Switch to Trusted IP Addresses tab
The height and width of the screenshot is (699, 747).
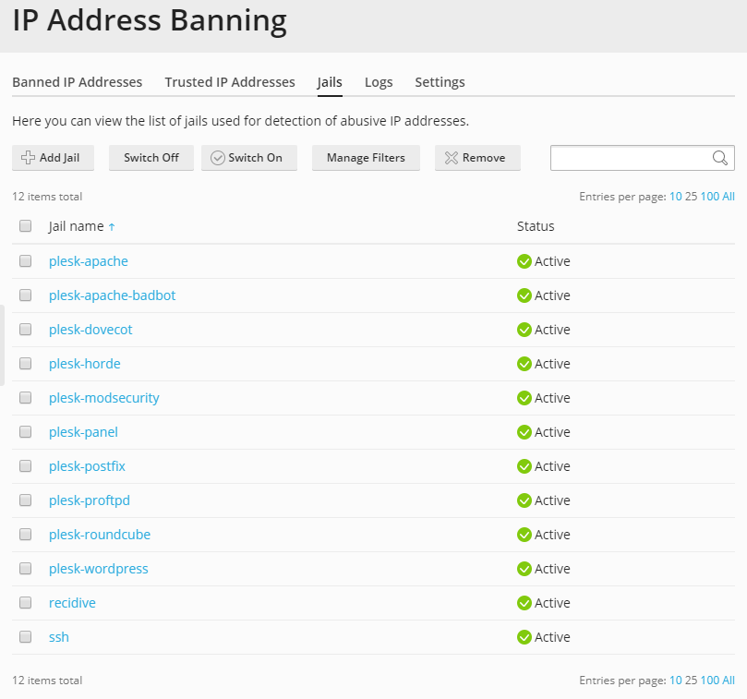(230, 82)
